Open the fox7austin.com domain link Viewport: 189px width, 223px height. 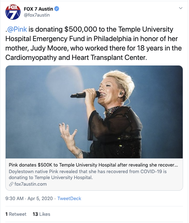pos(30,184)
